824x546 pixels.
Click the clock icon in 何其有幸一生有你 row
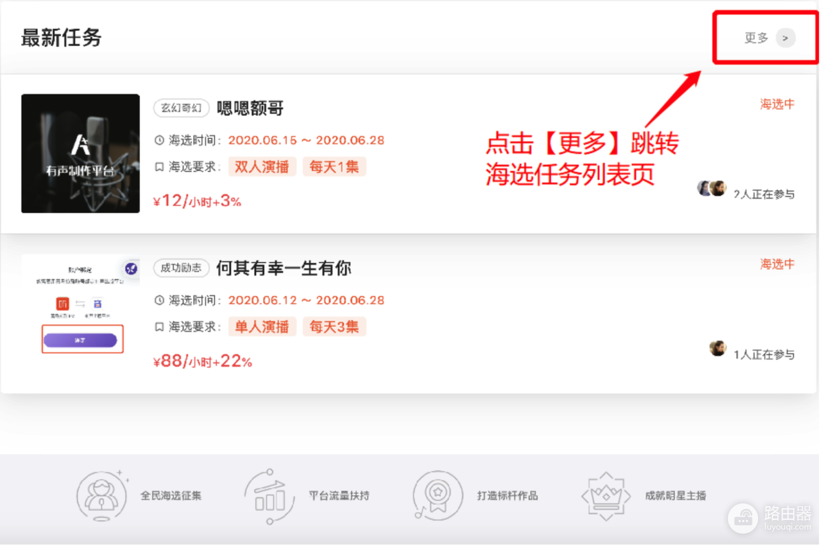point(159,300)
